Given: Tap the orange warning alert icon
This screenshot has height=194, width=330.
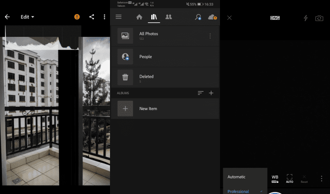Looking at the screenshot, I should pos(77,17).
